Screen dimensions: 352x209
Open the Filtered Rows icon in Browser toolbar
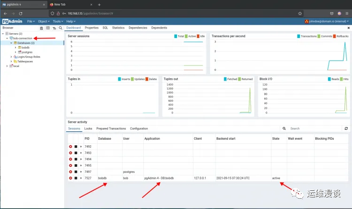pyautogui.click(x=54, y=28)
